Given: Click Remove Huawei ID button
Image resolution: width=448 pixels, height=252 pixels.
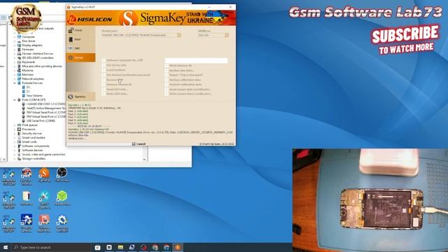Looking at the screenshot, I should [117, 85].
